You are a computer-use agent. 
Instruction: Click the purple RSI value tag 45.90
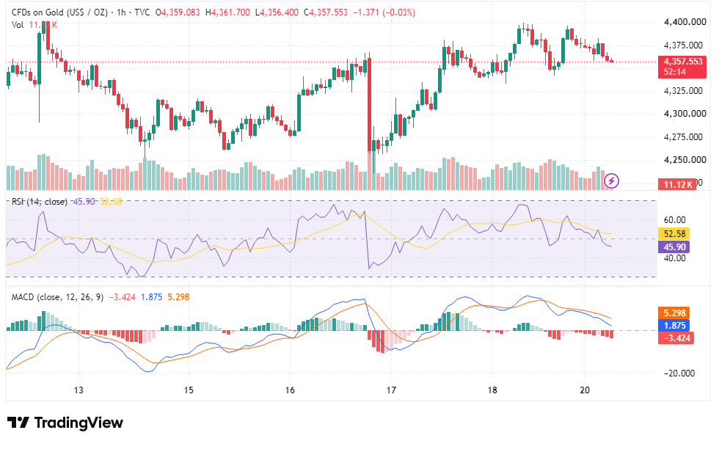pyautogui.click(x=674, y=247)
